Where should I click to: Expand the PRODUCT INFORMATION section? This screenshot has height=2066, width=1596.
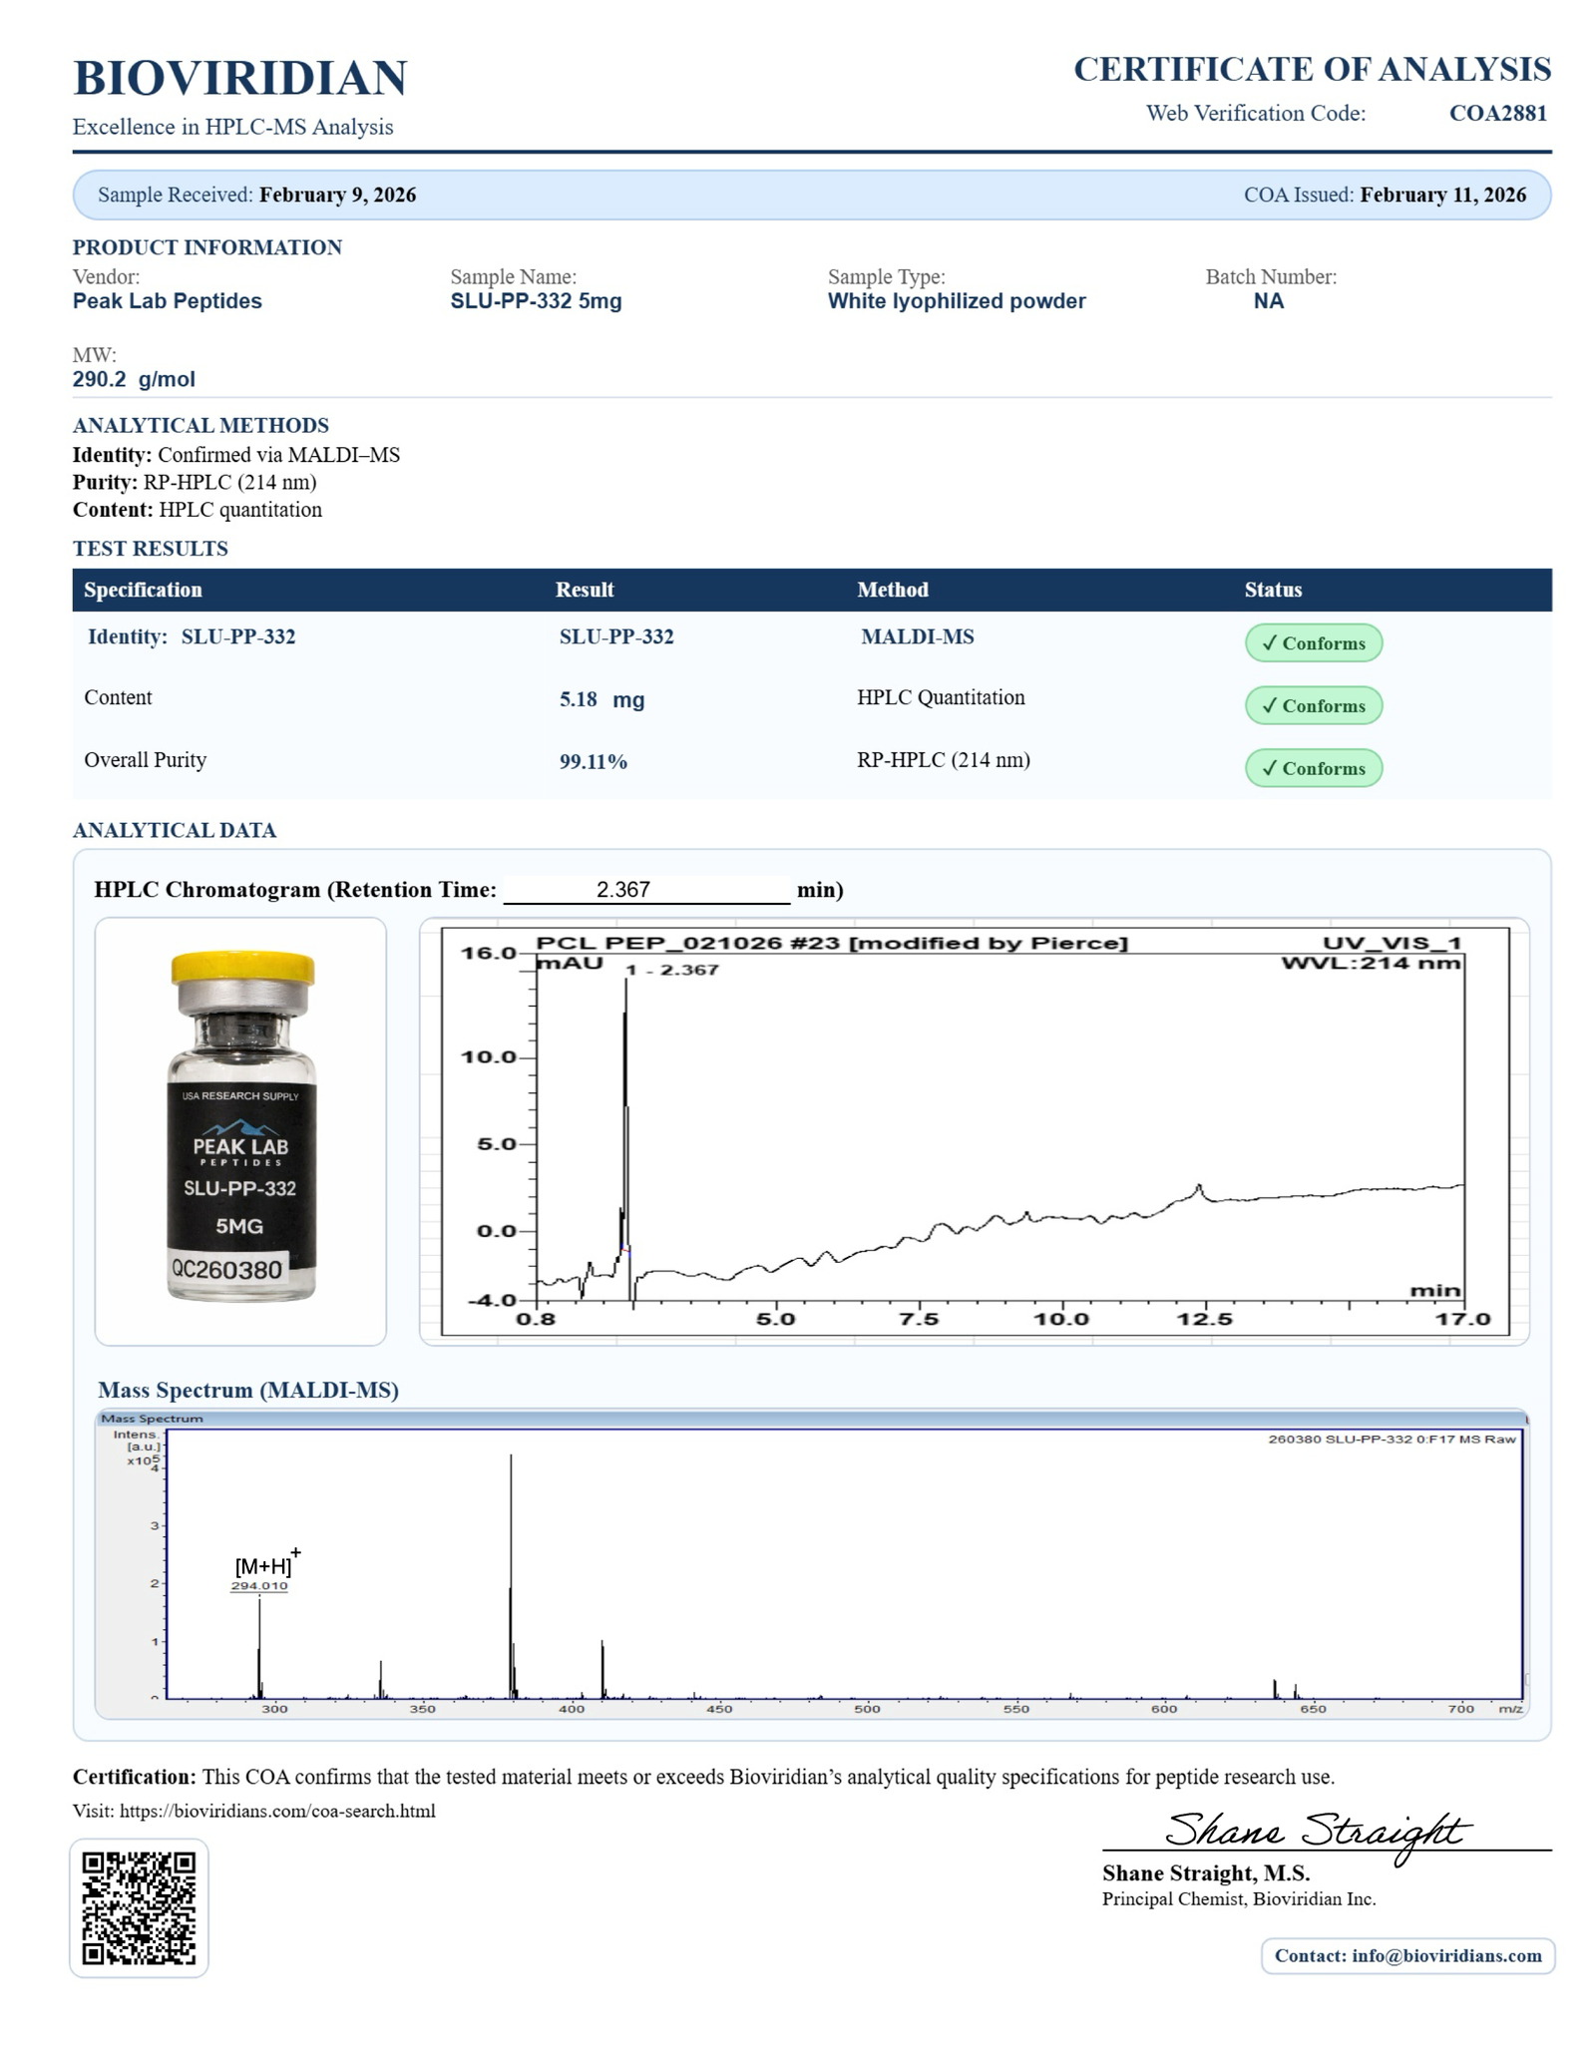tap(207, 249)
